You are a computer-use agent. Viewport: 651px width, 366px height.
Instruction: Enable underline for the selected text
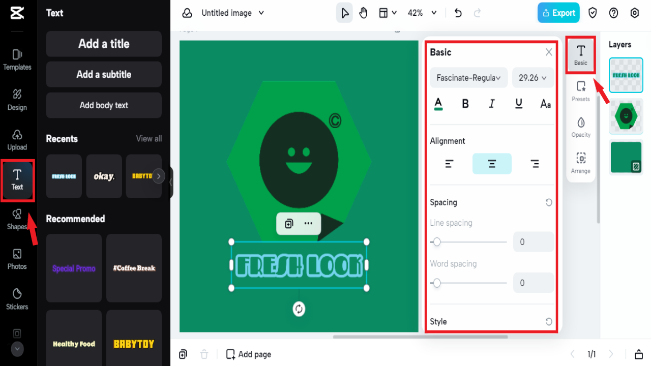519,103
